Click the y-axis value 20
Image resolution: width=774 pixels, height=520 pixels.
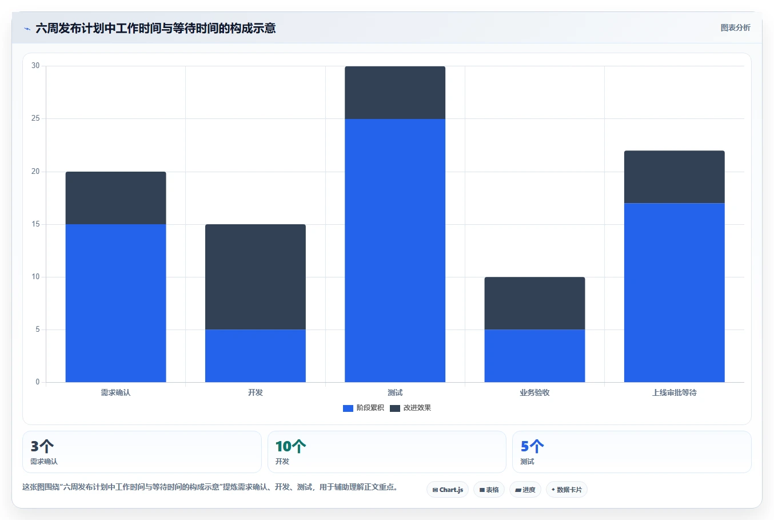pos(35,172)
